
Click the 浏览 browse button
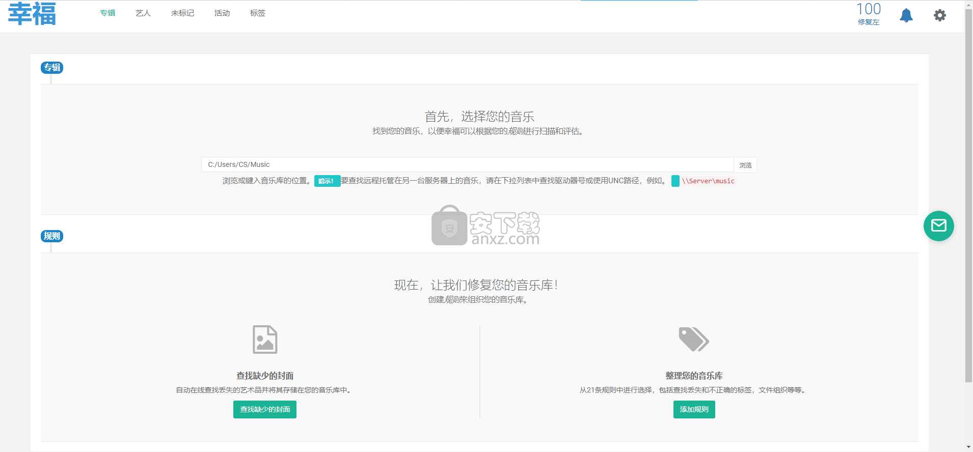745,165
